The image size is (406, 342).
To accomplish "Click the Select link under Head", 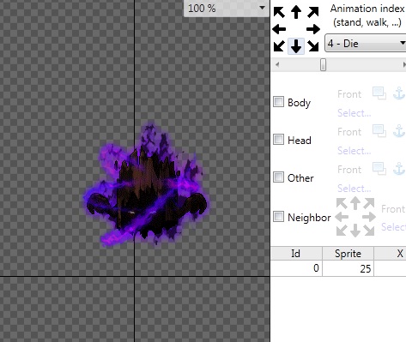I will (x=354, y=151).
